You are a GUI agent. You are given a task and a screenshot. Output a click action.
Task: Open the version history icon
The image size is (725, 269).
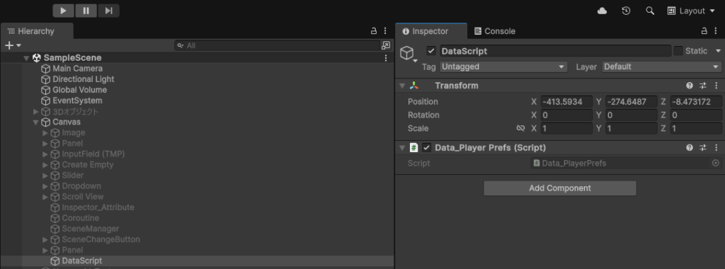(626, 11)
